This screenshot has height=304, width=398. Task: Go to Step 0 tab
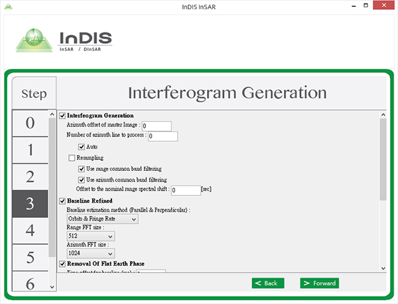pos(30,123)
